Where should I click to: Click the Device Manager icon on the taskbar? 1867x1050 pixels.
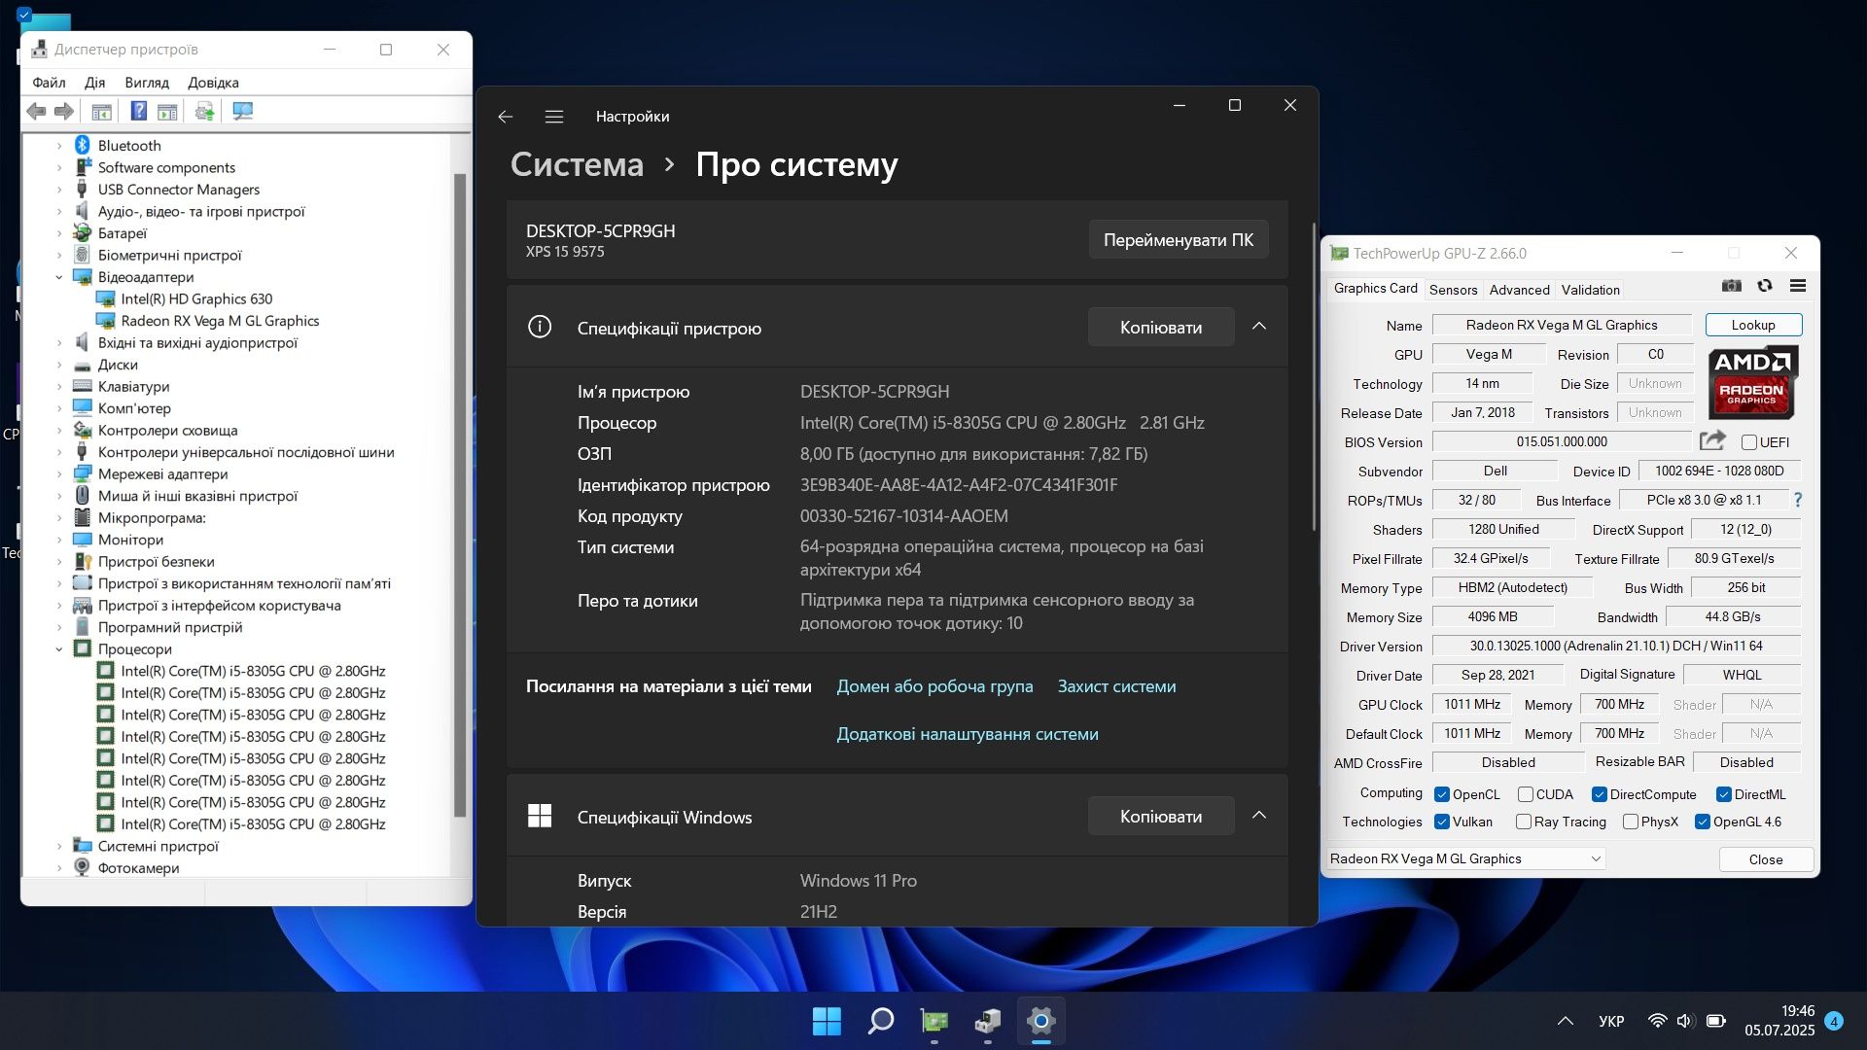[988, 1021]
